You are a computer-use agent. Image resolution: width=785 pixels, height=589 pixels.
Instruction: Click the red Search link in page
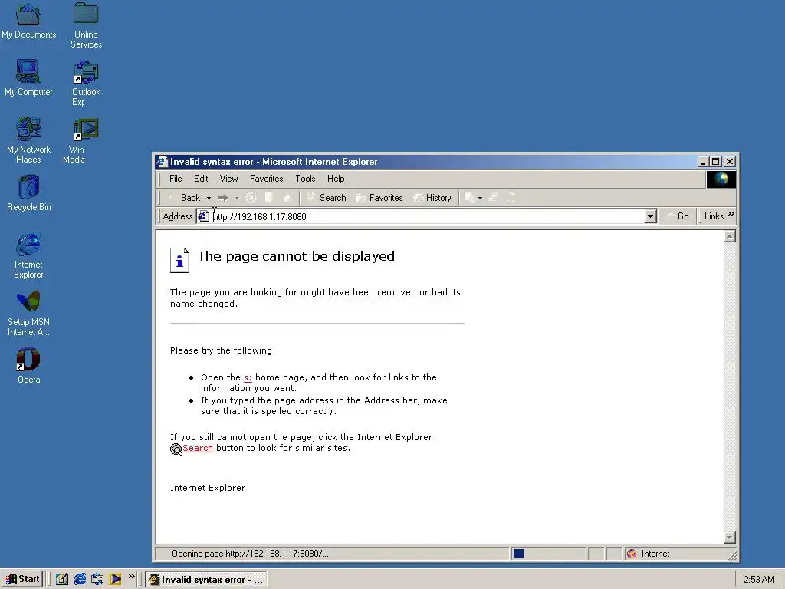(197, 448)
